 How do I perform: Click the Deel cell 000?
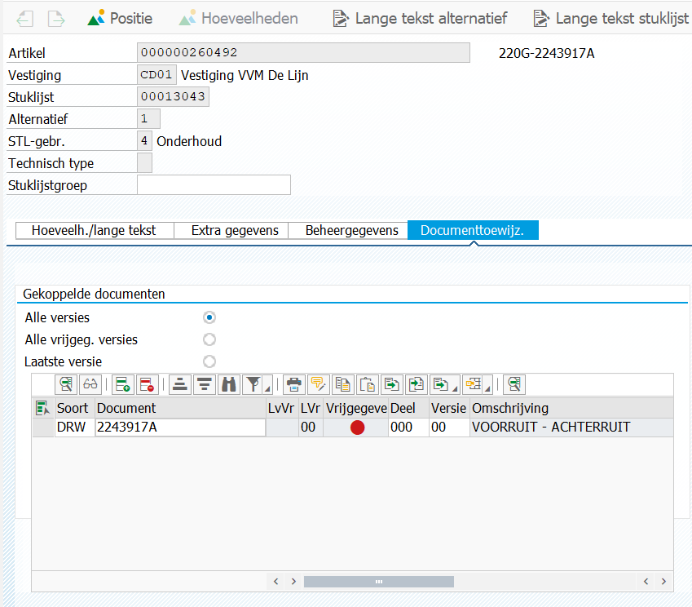408,428
